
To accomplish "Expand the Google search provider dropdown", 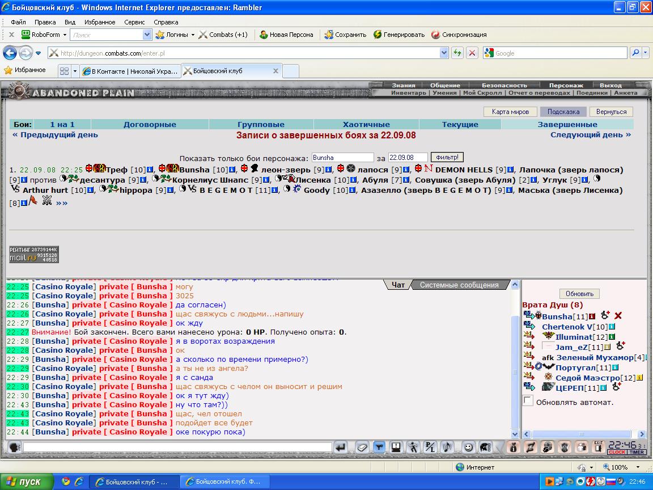I will pos(646,53).
